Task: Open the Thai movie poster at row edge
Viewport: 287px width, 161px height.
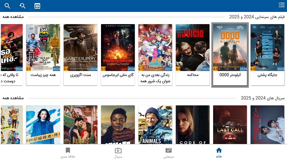Action: pyautogui.click(x=12, y=47)
